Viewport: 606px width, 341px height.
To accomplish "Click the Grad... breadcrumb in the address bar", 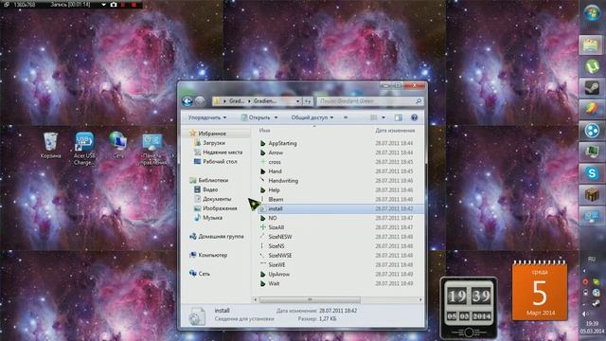I will tap(236, 101).
